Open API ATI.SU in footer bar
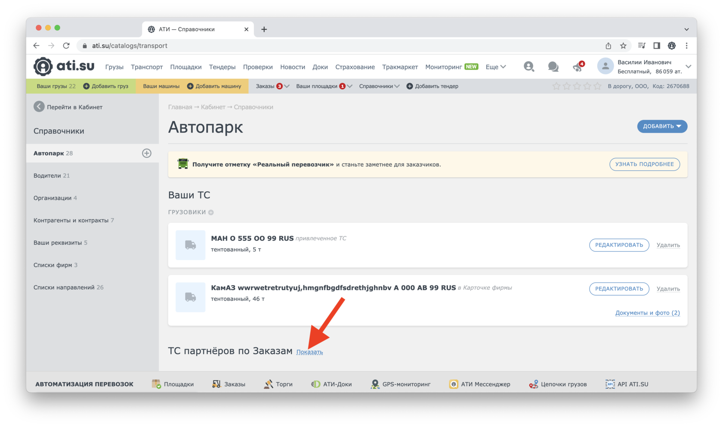The width and height of the screenshot is (723, 427). (627, 384)
